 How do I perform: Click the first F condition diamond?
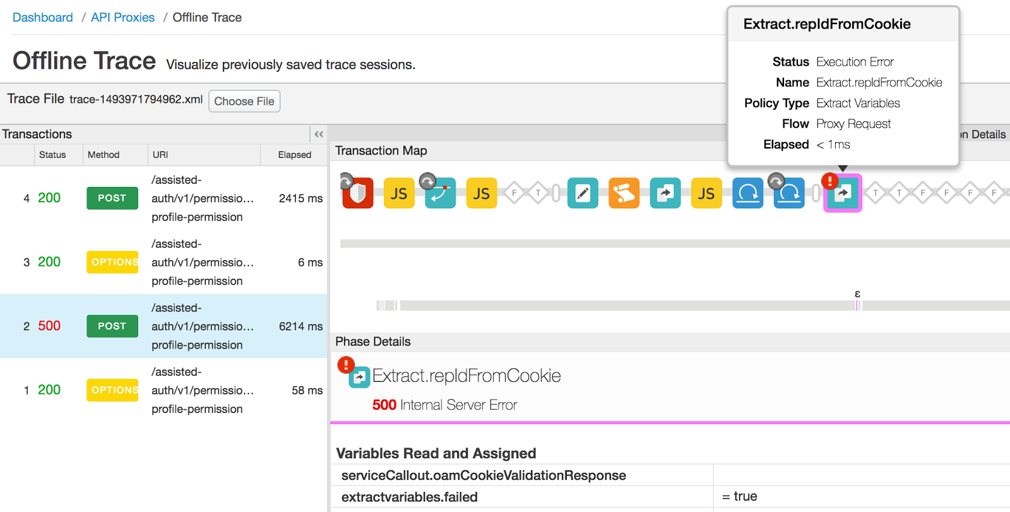point(514,193)
